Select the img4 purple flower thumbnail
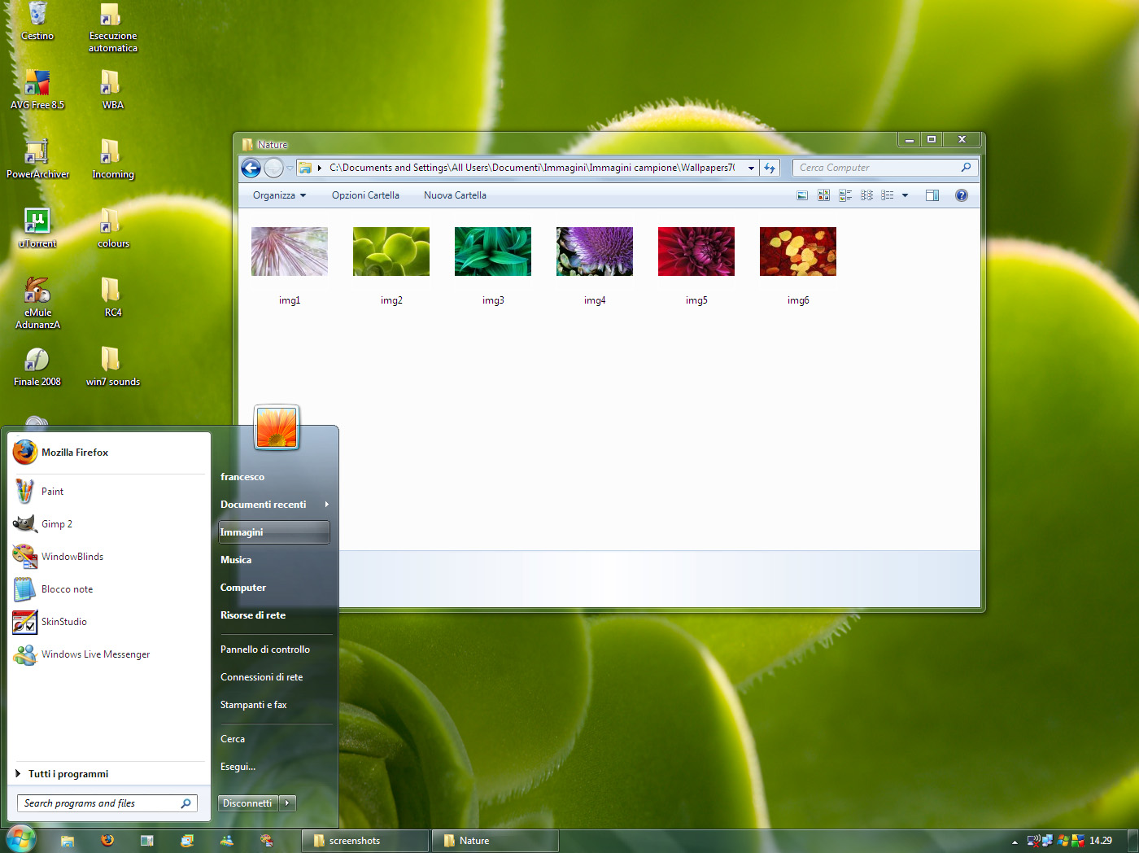 (595, 252)
